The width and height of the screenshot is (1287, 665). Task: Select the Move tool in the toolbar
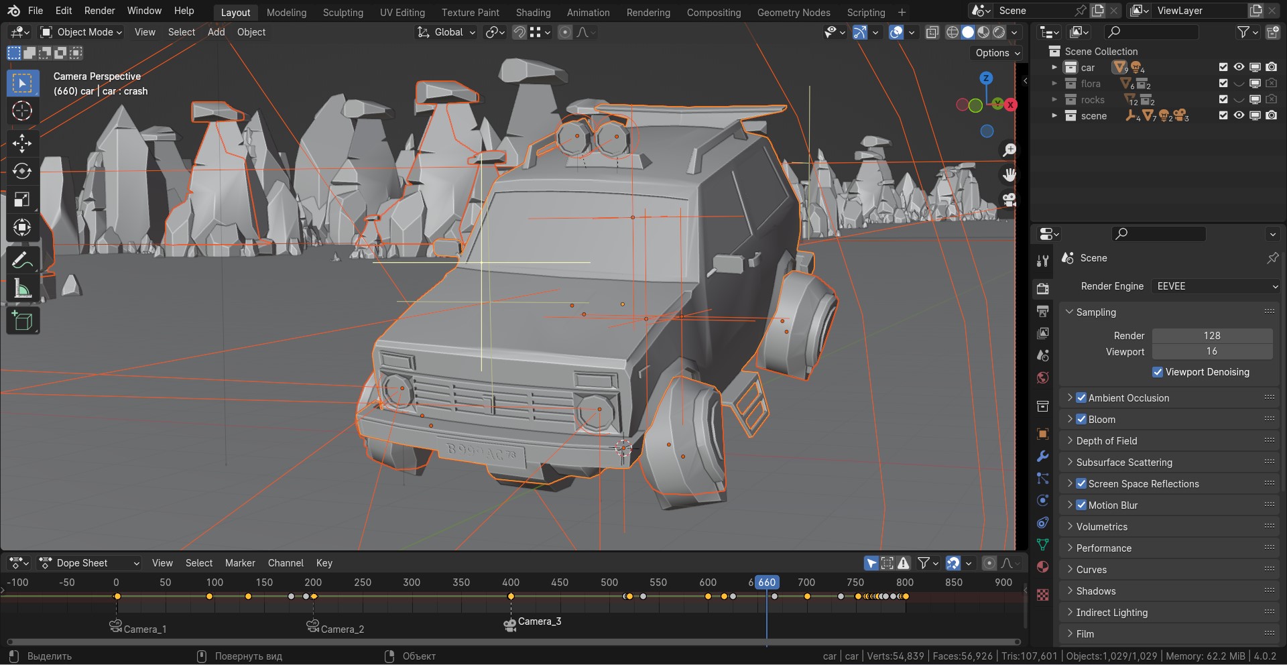click(x=22, y=143)
